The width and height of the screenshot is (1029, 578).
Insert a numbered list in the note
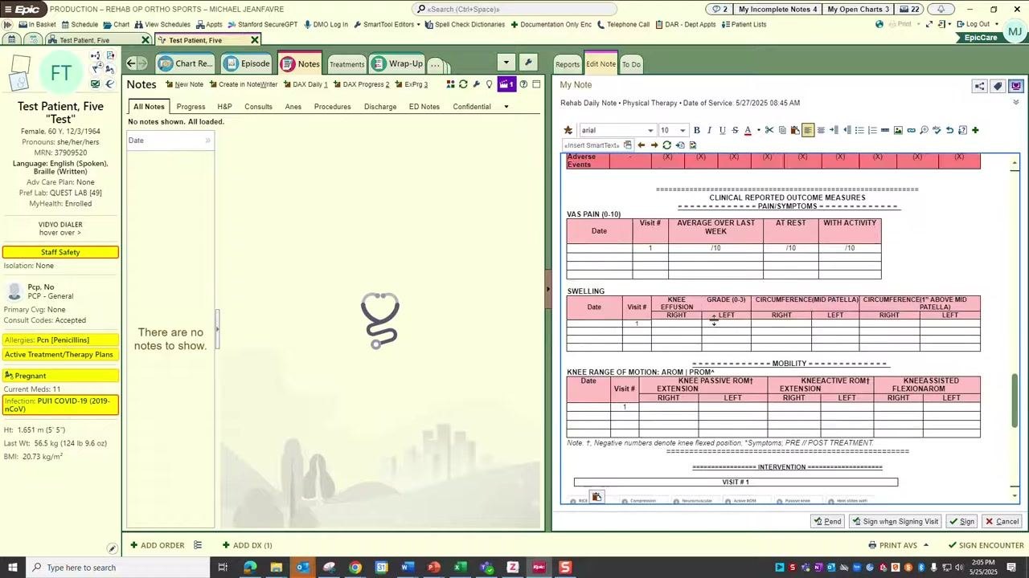pyautogui.click(x=872, y=130)
